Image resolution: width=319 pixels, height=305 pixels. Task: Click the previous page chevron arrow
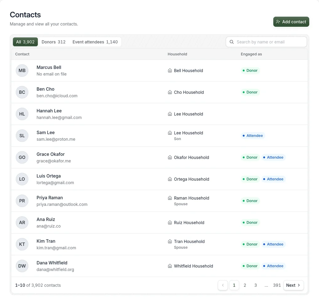pyautogui.click(x=223, y=285)
